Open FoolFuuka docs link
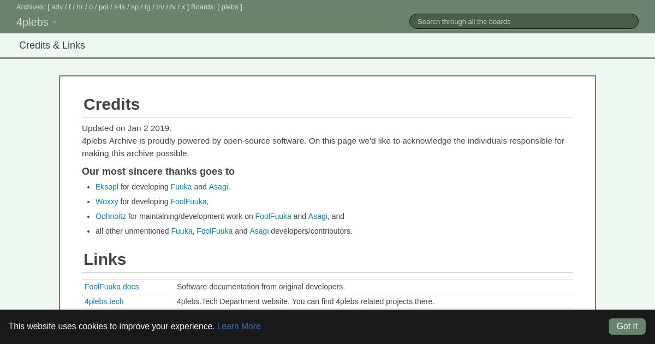The height and width of the screenshot is (344, 655). coord(112,287)
